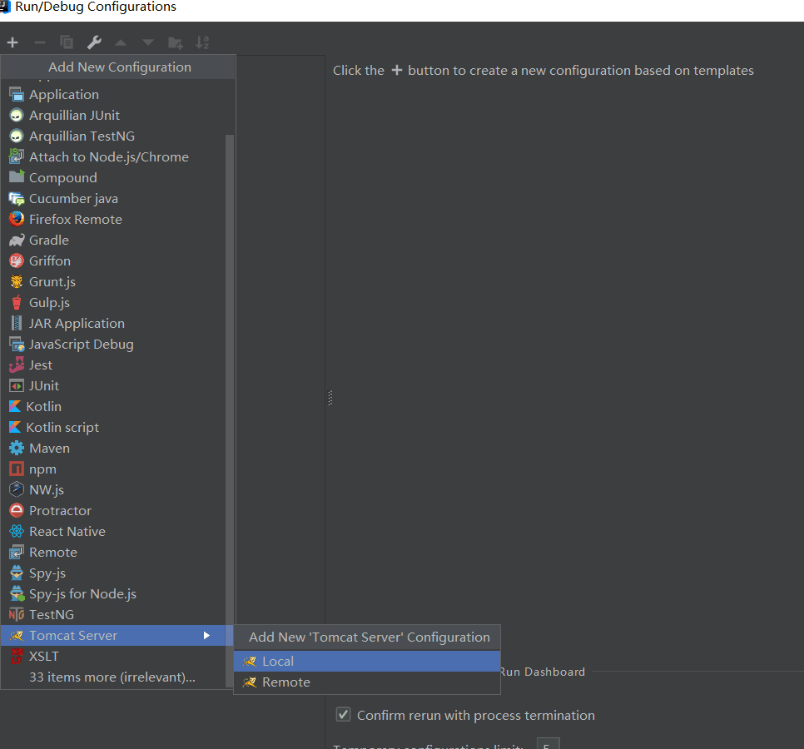Viewport: 804px width, 749px height.
Task: Pick the JUnit configuration type
Action: (113, 385)
